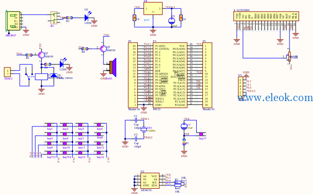Select transistor Q3 SS8550
This screenshot has width=313, height=194.
pyautogui.click(x=103, y=48)
